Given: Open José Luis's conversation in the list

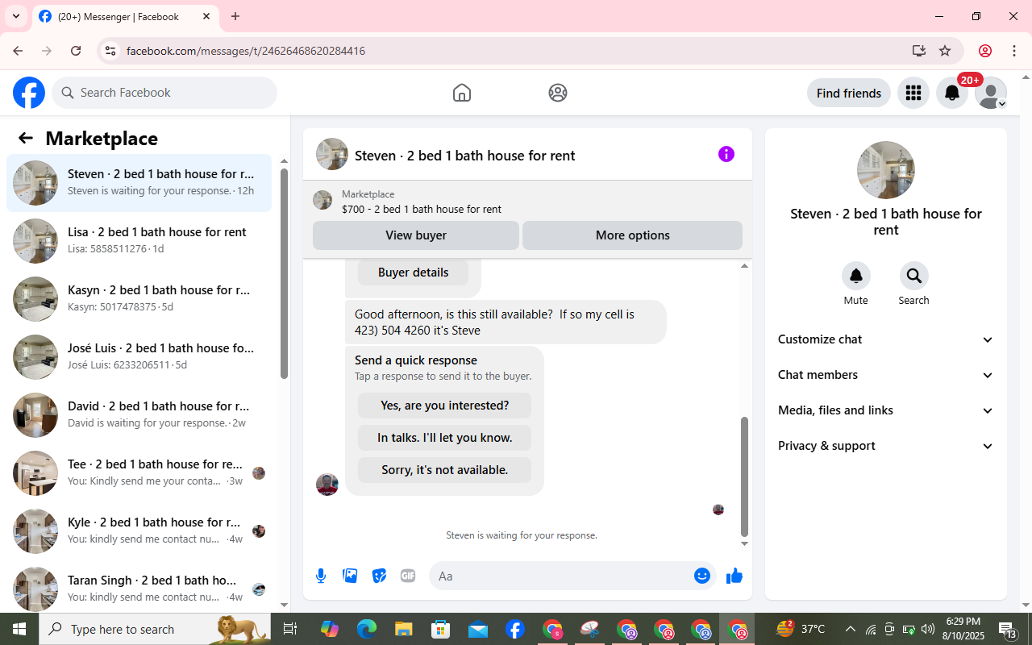Looking at the screenshot, I should point(139,357).
